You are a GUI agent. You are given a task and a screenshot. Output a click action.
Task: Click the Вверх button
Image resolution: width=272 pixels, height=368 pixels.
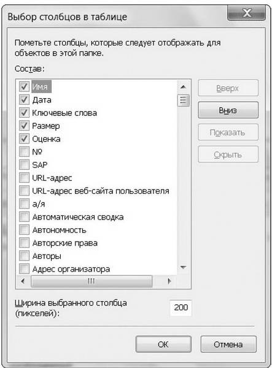tap(228, 88)
